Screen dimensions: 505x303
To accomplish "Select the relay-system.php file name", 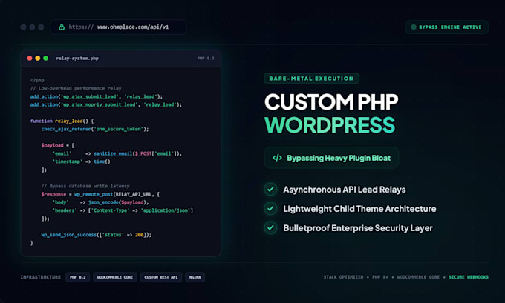I will [x=77, y=59].
